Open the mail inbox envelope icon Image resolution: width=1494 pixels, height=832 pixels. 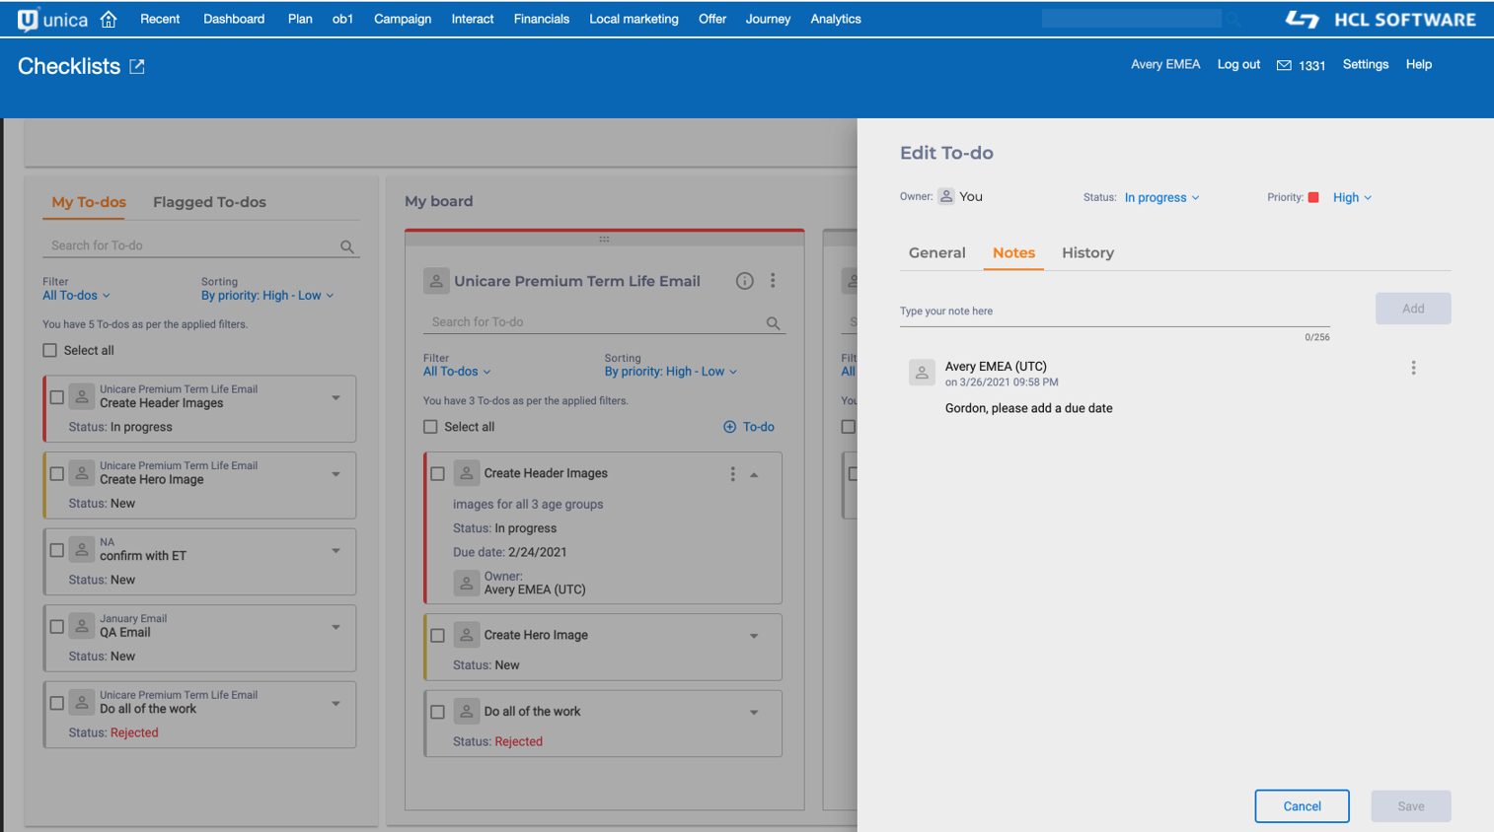click(x=1284, y=65)
